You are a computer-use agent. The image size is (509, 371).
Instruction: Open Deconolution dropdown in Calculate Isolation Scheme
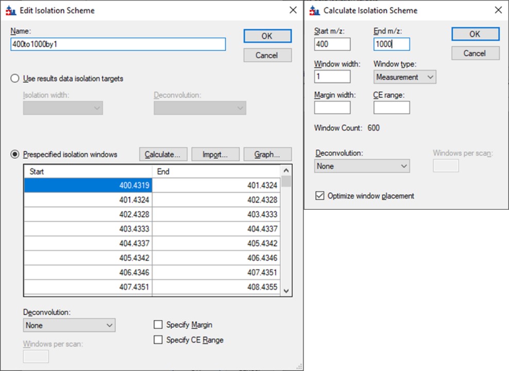tap(362, 166)
